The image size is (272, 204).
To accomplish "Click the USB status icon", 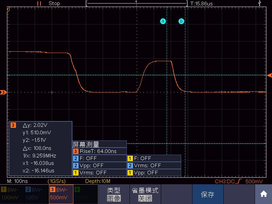I will coord(259,3).
